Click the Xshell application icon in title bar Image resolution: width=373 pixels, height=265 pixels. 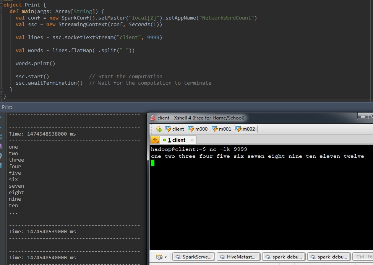click(x=152, y=118)
